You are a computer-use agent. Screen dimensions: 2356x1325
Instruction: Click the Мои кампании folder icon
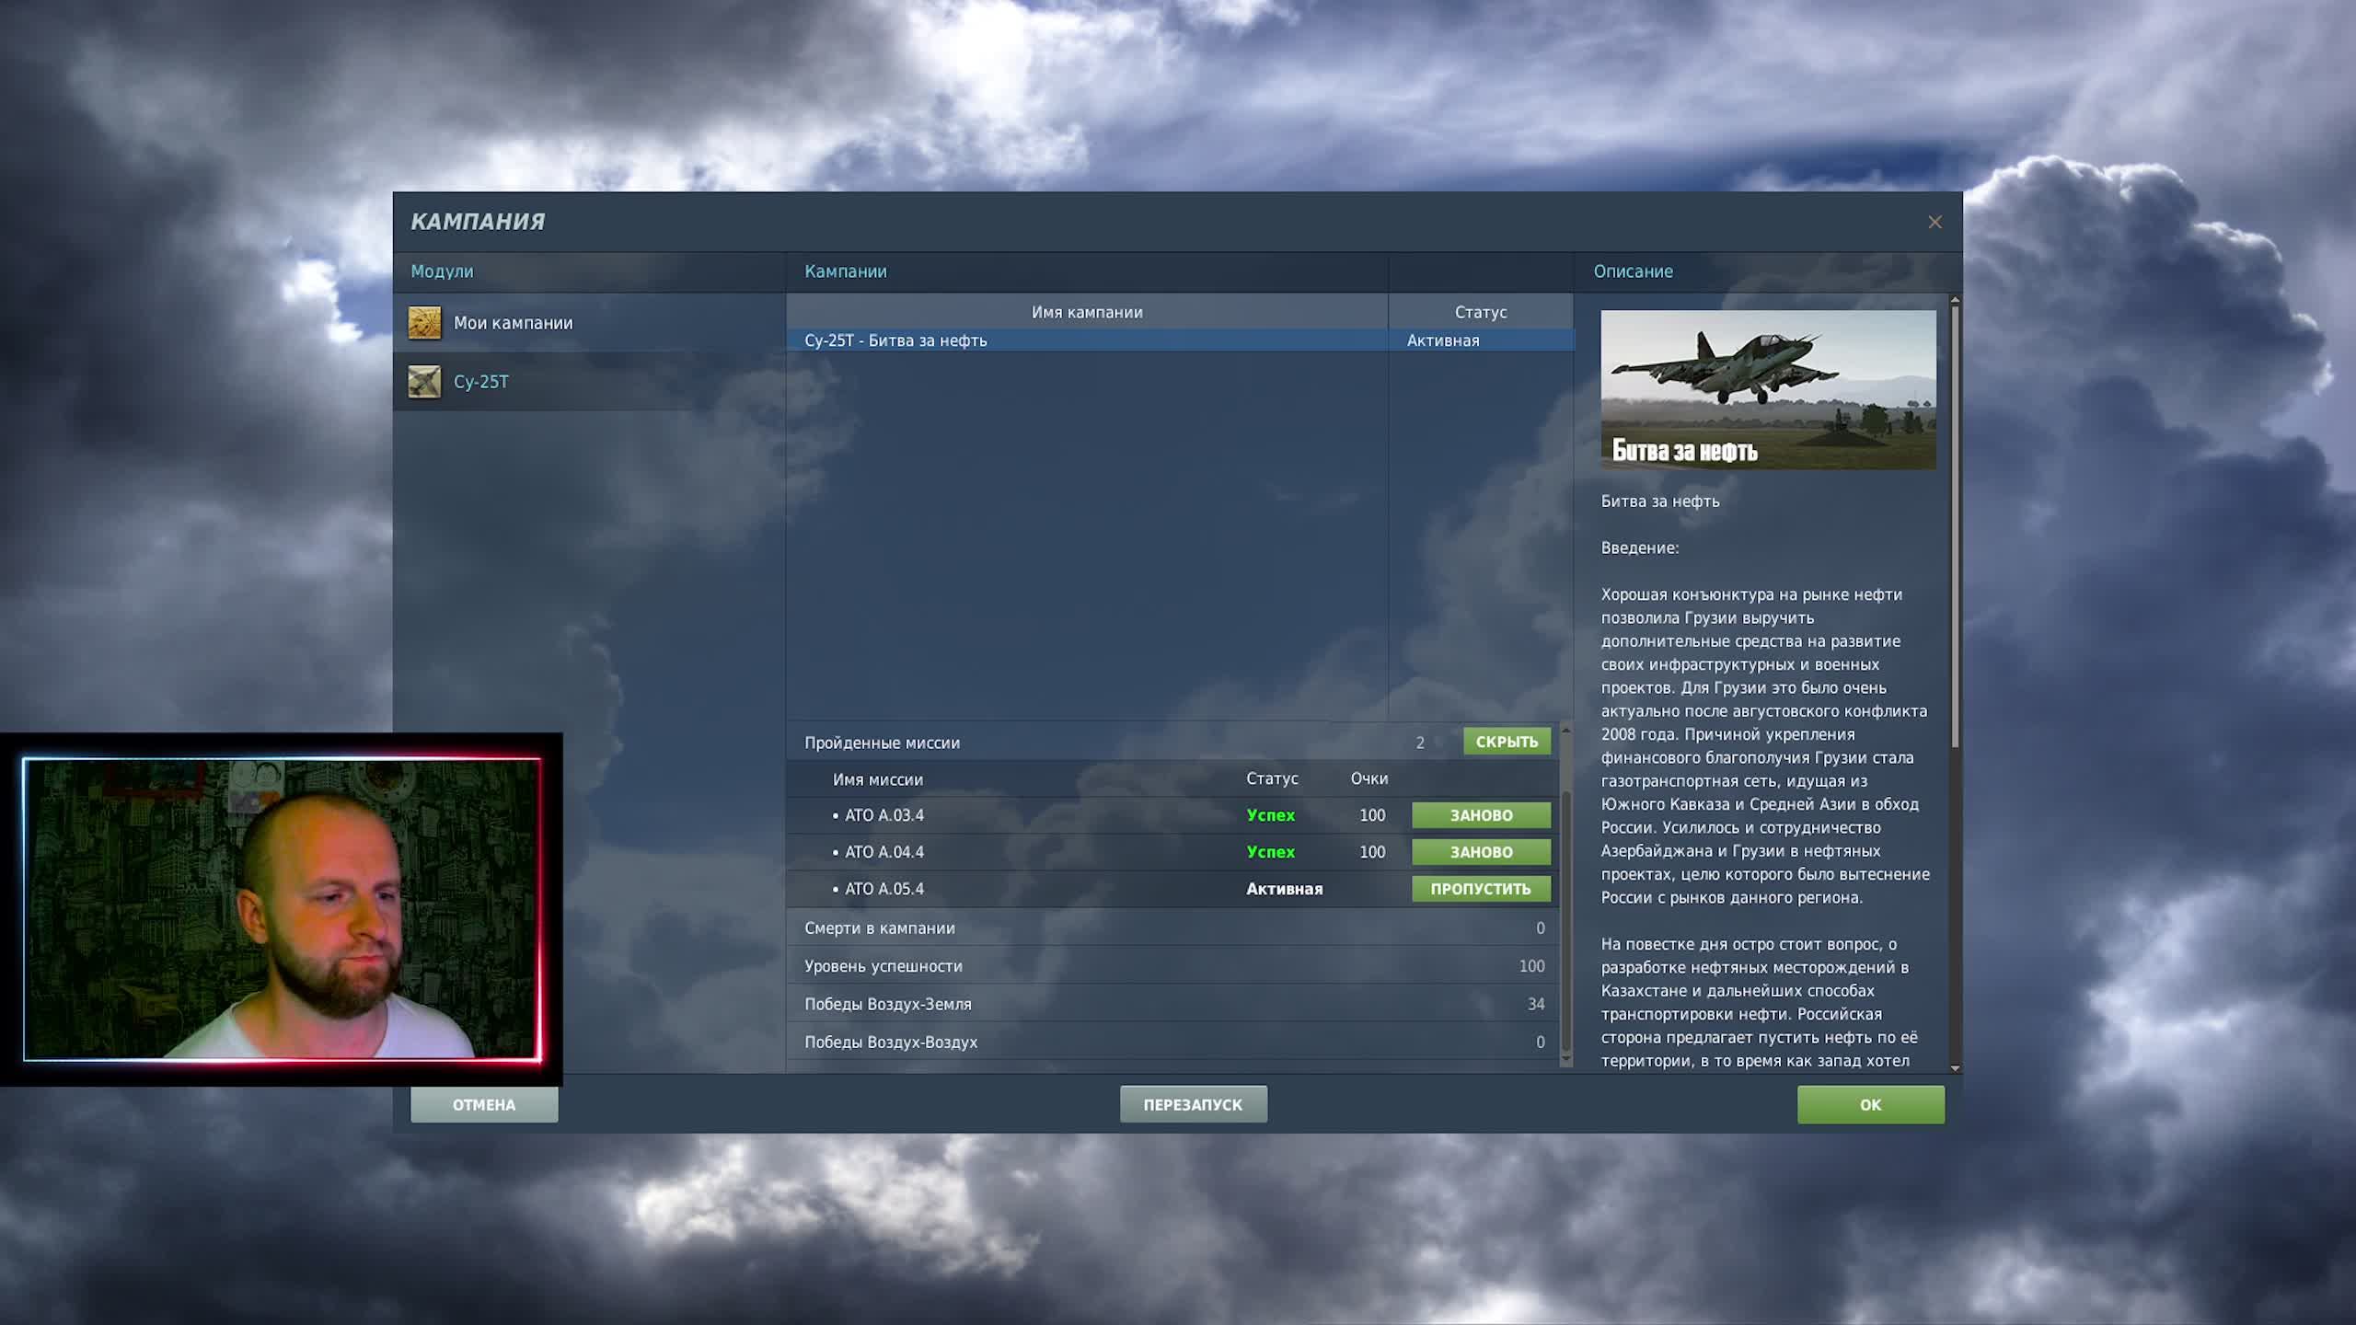[424, 323]
